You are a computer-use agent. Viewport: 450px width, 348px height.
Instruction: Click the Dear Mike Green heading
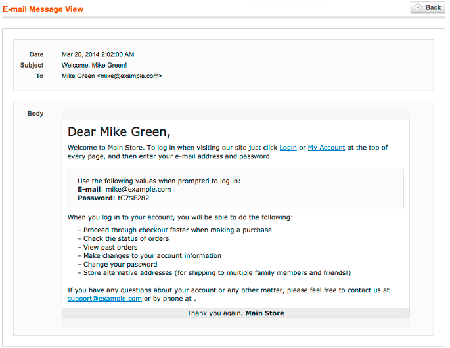coord(119,131)
